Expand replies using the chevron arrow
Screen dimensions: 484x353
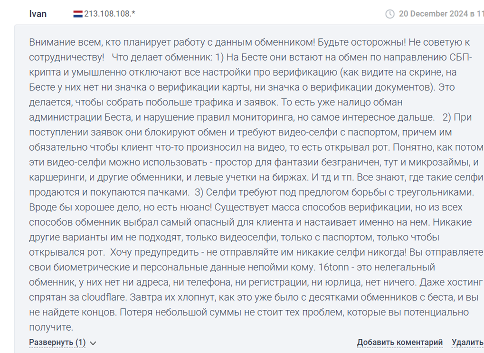click(x=93, y=343)
